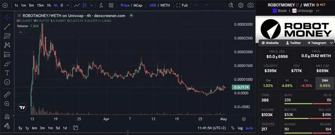Open the token Twitter link
Image resolution: width=335 pixels, height=135 pixels.
click(293, 43)
